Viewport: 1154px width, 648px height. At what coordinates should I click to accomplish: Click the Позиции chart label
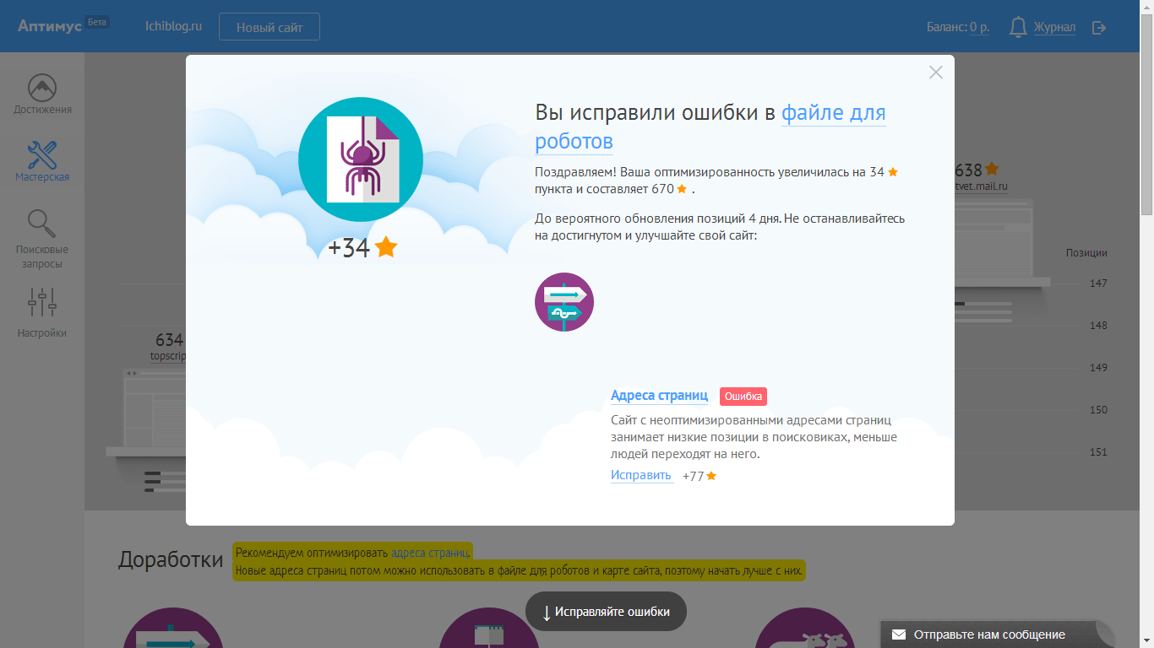[1086, 253]
